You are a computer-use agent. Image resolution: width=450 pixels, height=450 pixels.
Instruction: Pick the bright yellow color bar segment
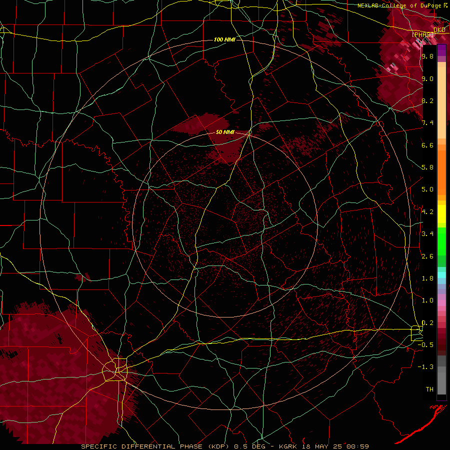(441, 214)
